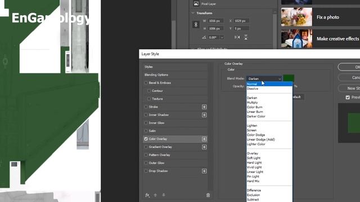Toggle the width-height link chain icon
This screenshot has height=202, width=360.
(196, 25)
